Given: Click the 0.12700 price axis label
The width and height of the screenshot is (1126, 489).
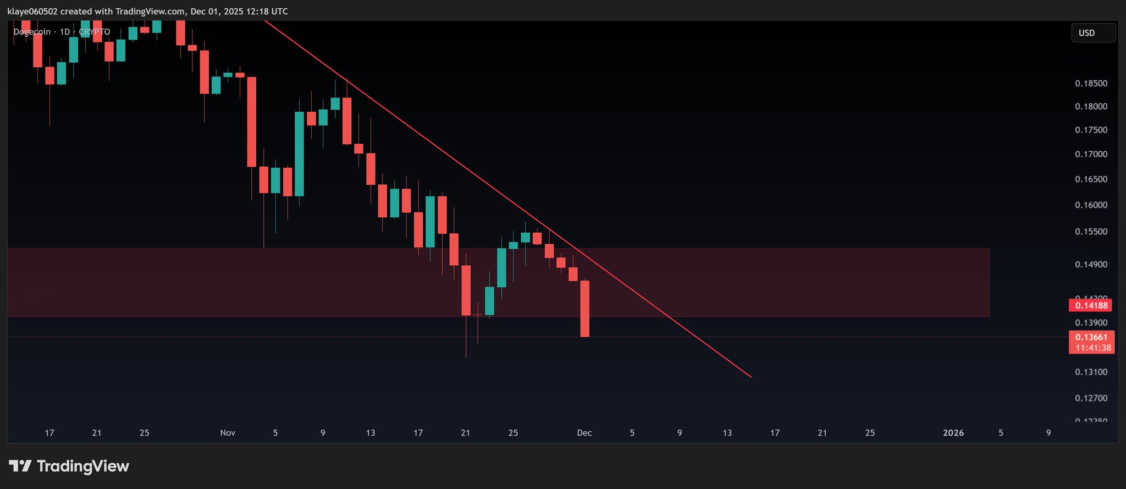Looking at the screenshot, I should (1091, 398).
